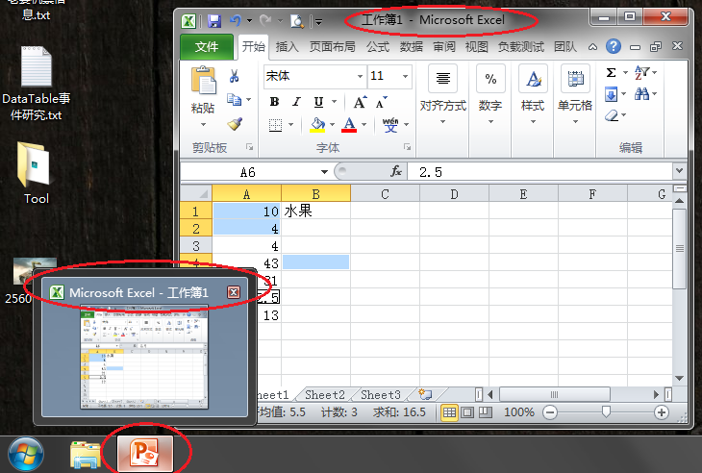Switch to the 审阅 Review tab
702x473 pixels.
point(444,46)
